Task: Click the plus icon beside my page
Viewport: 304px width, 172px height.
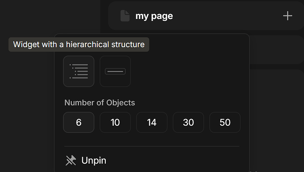Action: [288, 16]
